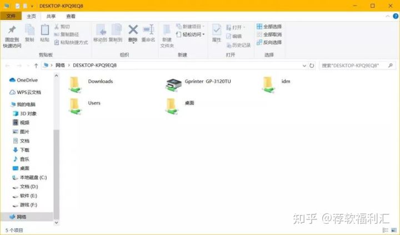Click Invert selection (反向选择)
The height and width of the screenshot is (235, 400).
pos(269,42)
